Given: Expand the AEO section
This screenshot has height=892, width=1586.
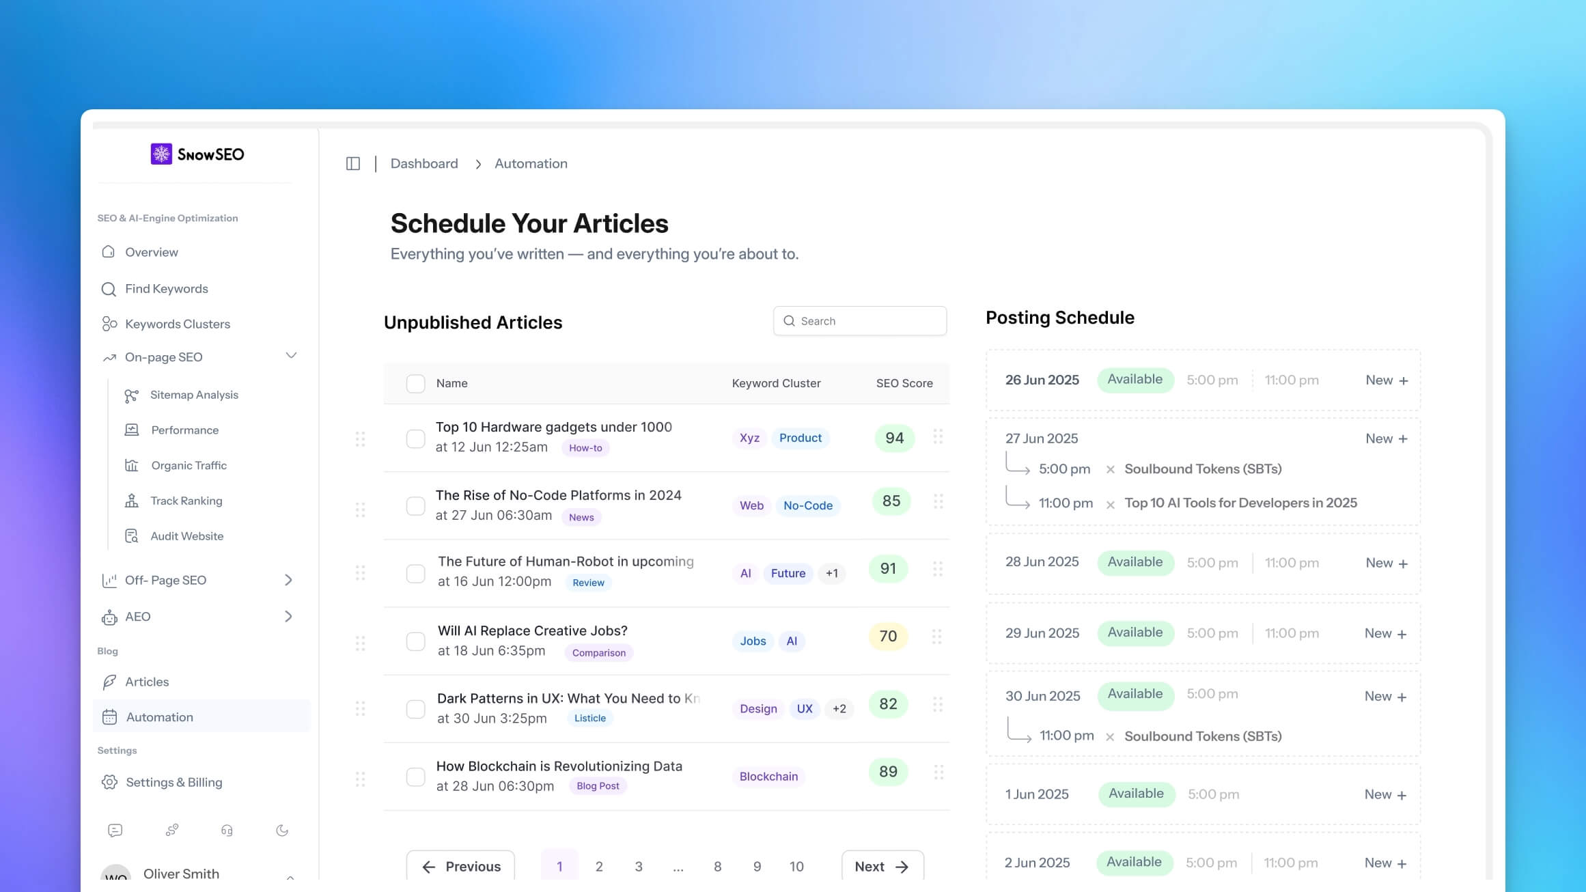Looking at the screenshot, I should (x=290, y=616).
